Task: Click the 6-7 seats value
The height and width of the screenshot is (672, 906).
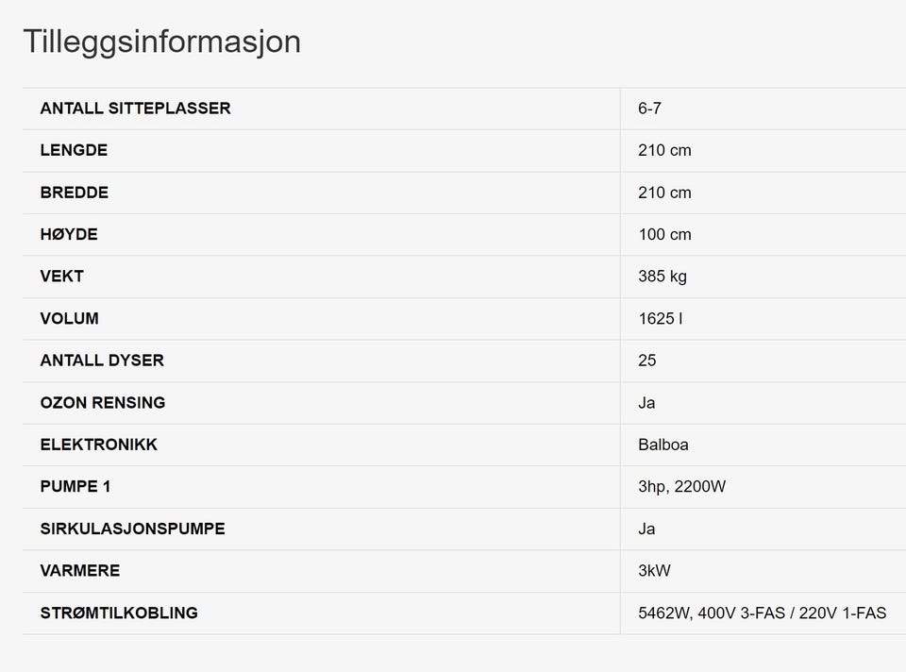Action: click(x=649, y=108)
